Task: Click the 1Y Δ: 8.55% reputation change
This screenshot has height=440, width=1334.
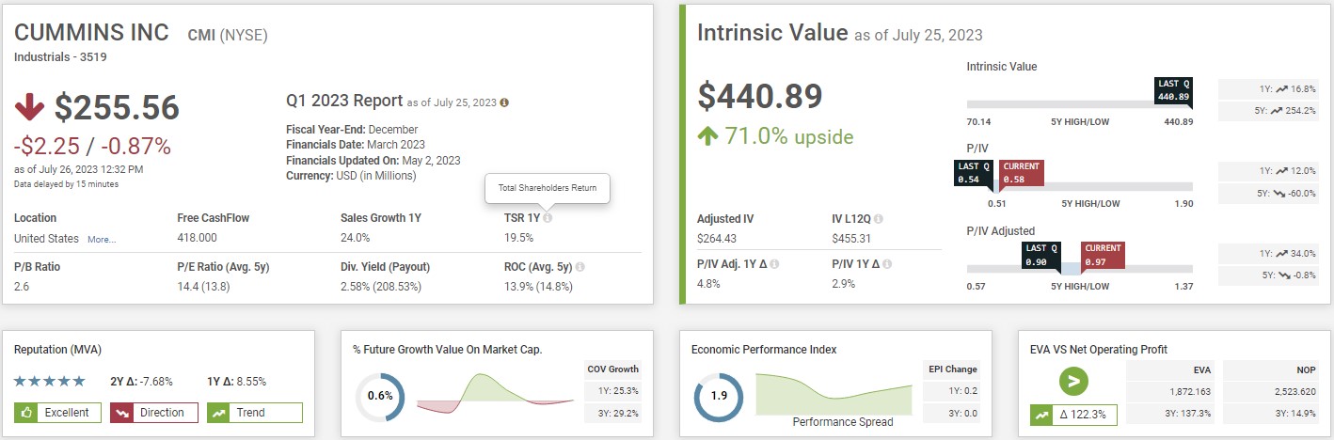Action: click(237, 382)
